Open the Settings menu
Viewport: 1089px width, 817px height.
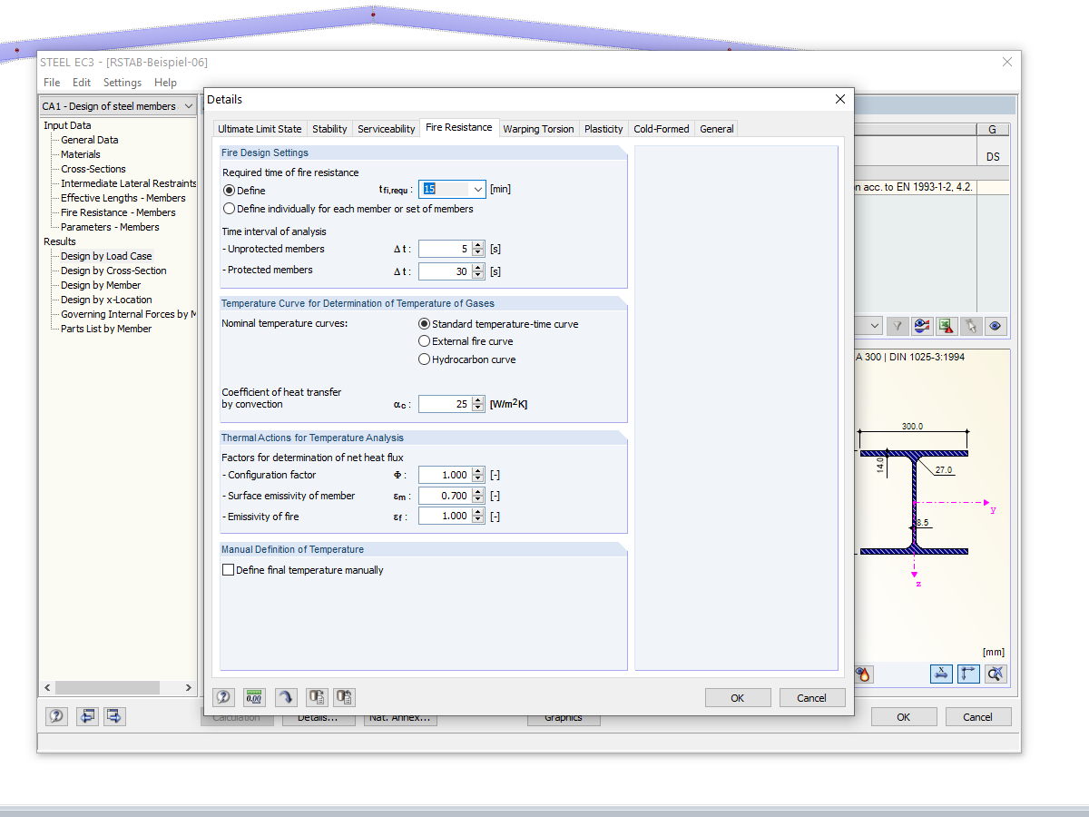pyautogui.click(x=122, y=82)
